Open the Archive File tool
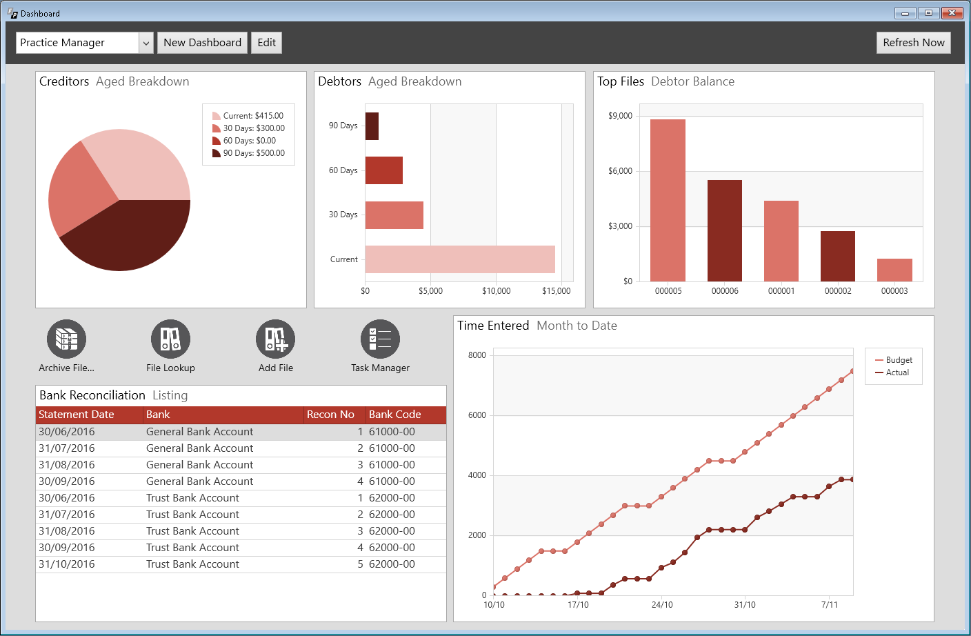 click(66, 339)
